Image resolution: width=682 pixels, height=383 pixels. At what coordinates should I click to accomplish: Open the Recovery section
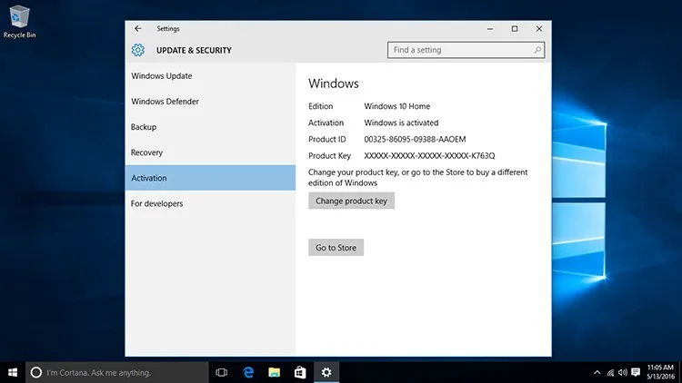pyautogui.click(x=210, y=152)
